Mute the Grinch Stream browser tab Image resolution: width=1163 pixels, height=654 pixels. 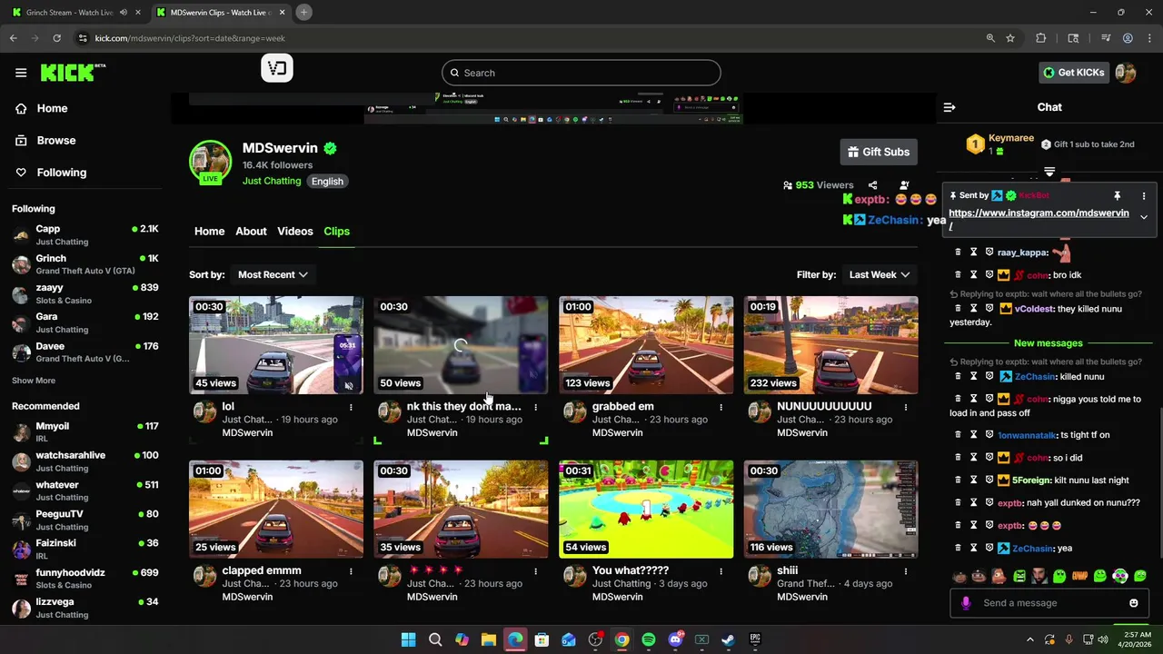(x=124, y=13)
